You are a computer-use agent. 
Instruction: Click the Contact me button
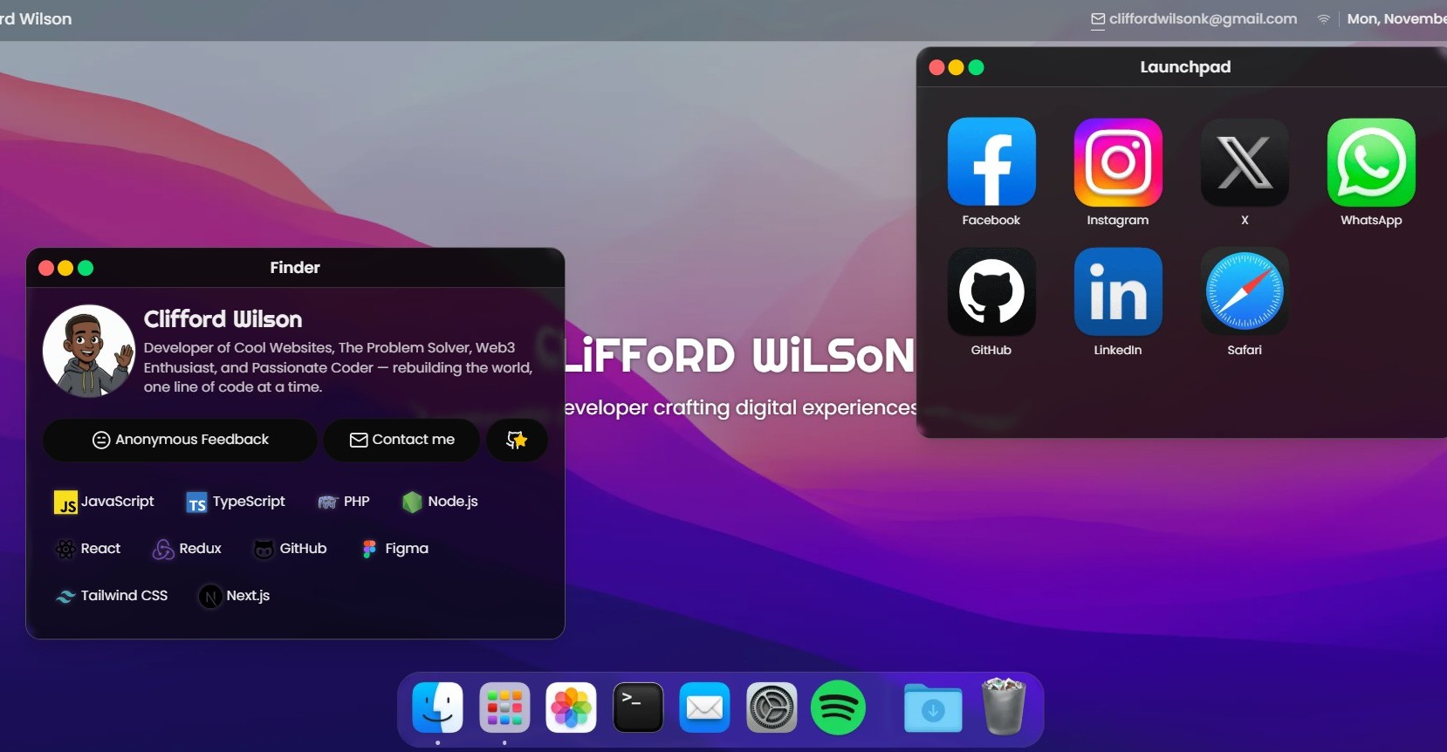tap(401, 440)
